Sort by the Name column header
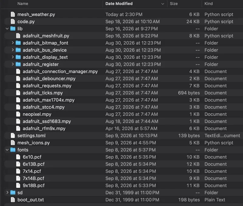 point(23,4)
